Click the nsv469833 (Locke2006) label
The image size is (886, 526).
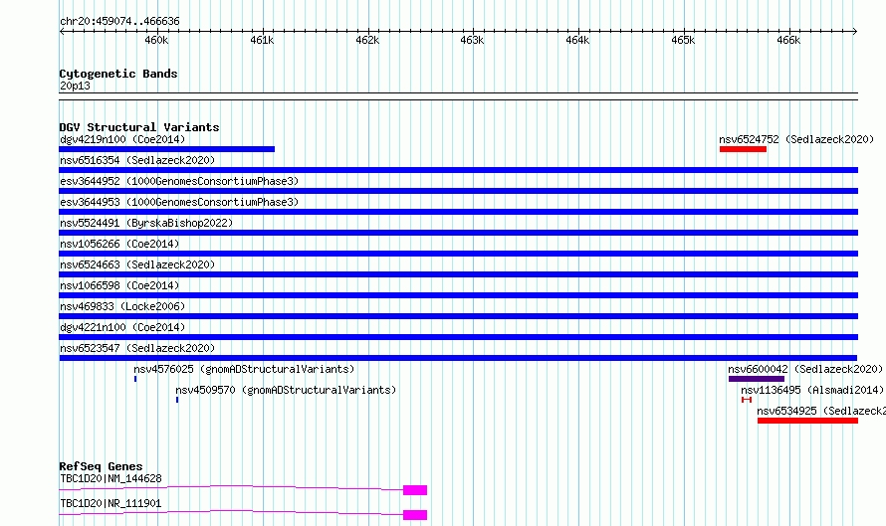pos(122,306)
